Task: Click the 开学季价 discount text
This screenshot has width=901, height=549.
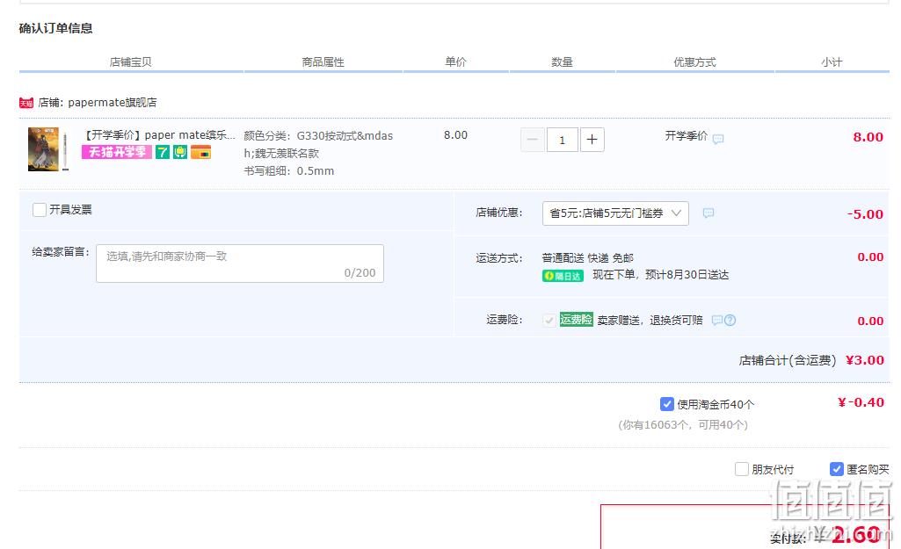Action: [687, 135]
